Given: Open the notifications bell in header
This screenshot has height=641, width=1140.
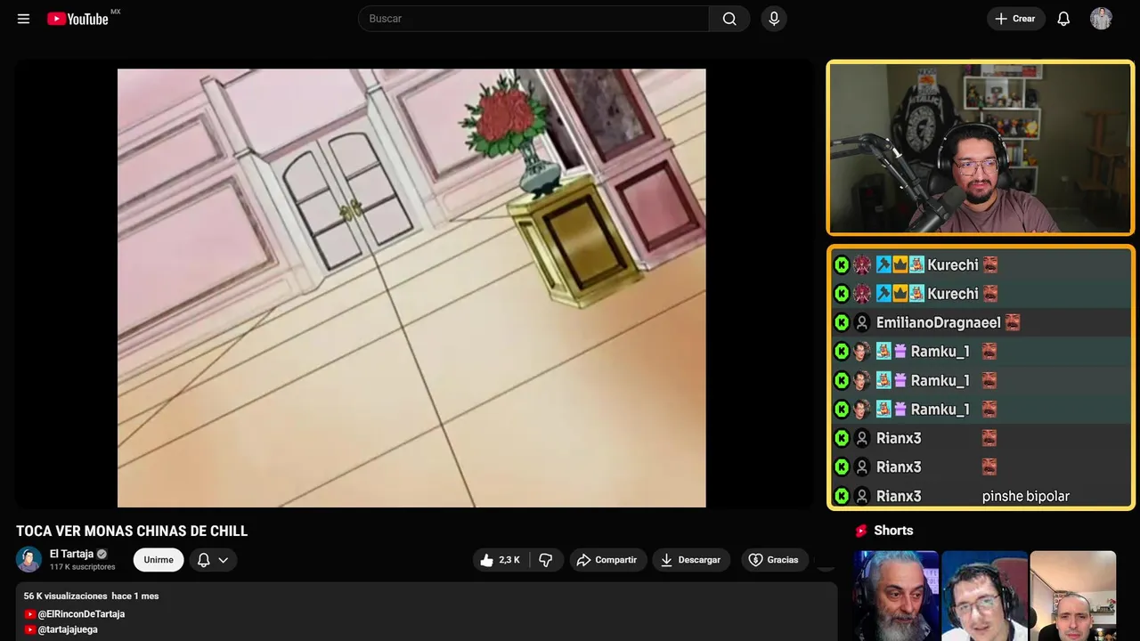Looking at the screenshot, I should click(x=1063, y=19).
